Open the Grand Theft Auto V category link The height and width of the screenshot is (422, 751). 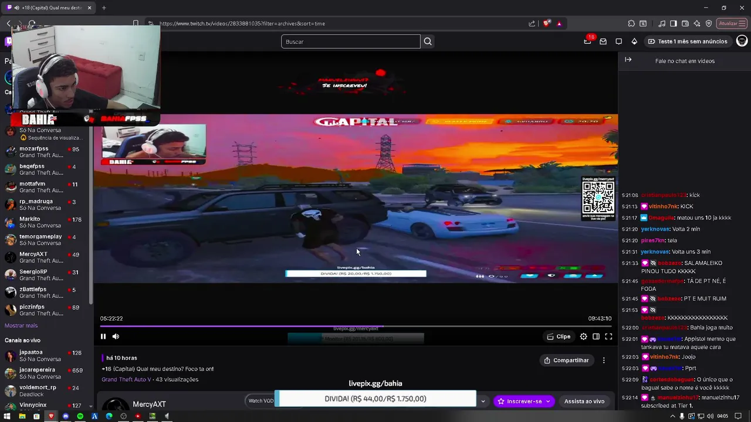126,380
